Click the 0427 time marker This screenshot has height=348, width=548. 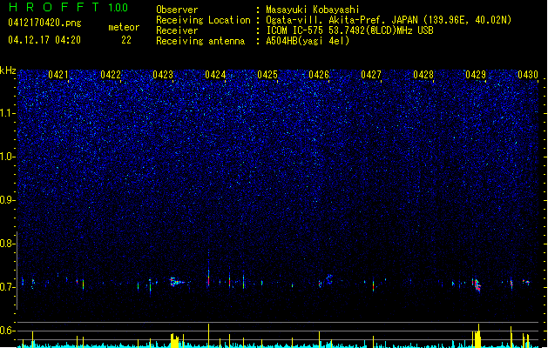pyautogui.click(x=371, y=75)
